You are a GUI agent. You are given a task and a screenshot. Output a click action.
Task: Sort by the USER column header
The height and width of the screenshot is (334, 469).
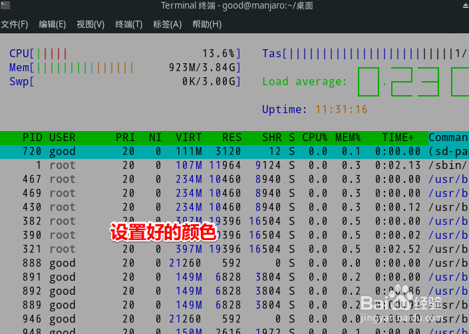63,138
